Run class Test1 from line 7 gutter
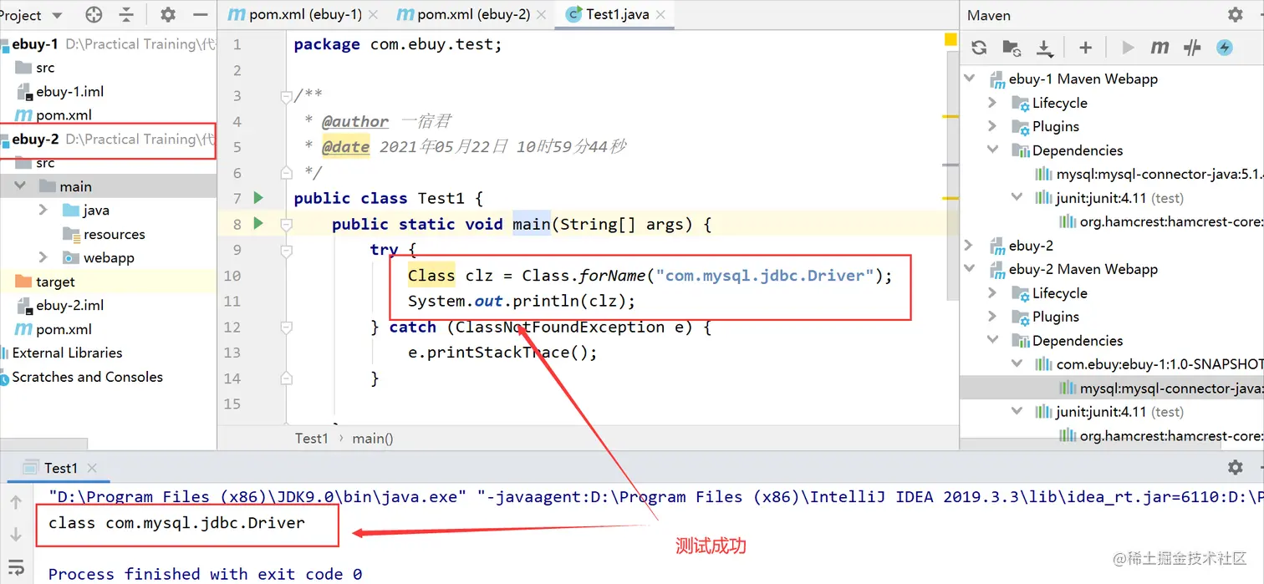 pos(258,198)
